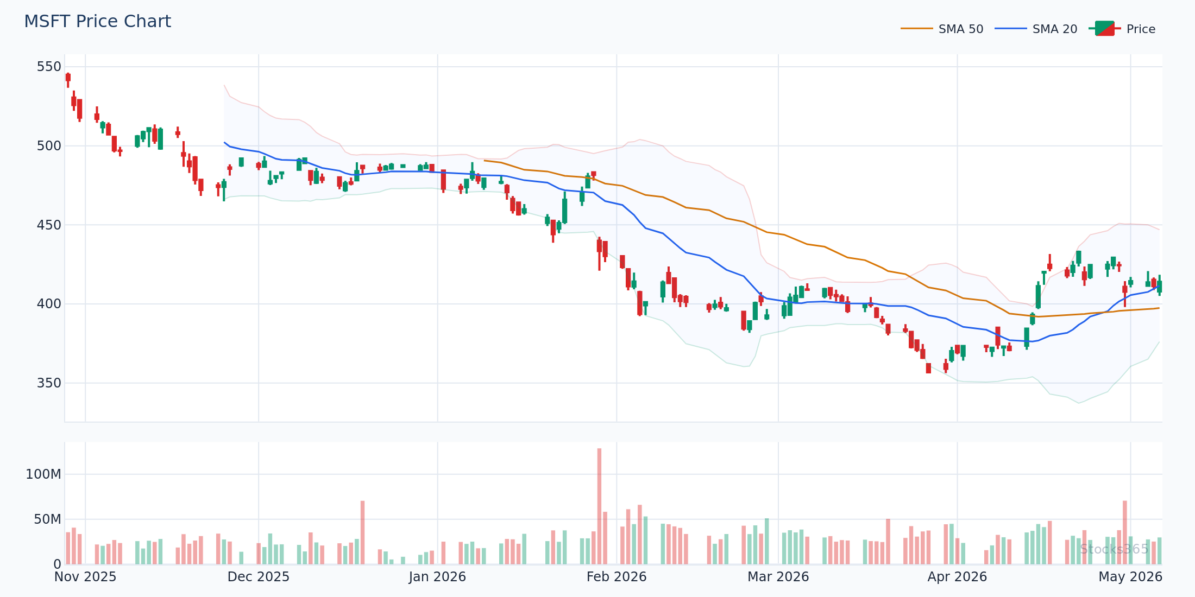Image resolution: width=1195 pixels, height=597 pixels.
Task: Click the 450 price axis label
Action: 49,225
